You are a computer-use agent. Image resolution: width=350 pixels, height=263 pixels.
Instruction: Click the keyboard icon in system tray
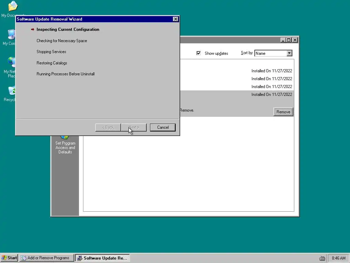[322, 258]
